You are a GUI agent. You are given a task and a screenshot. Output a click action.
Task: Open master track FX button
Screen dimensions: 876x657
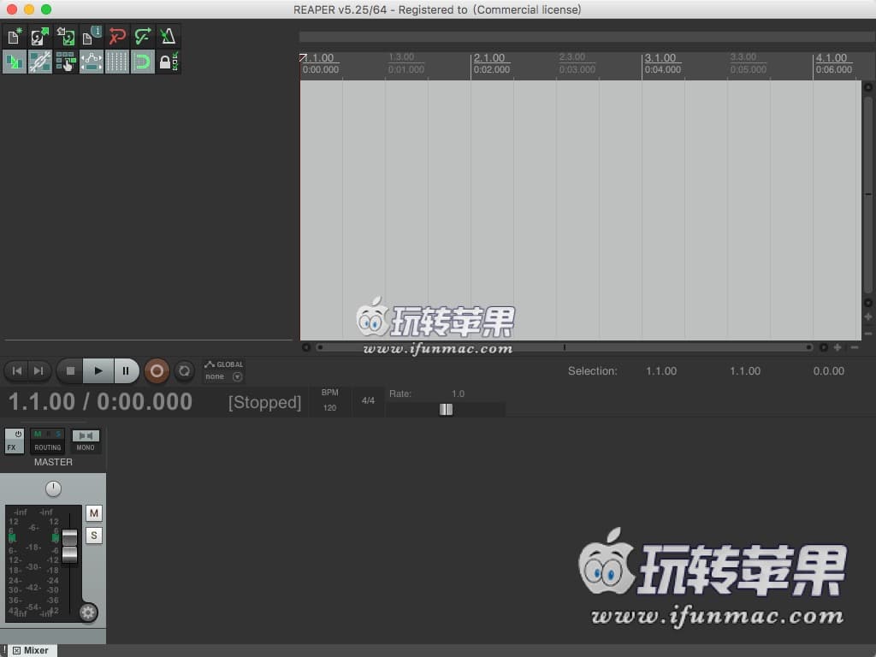(x=12, y=447)
